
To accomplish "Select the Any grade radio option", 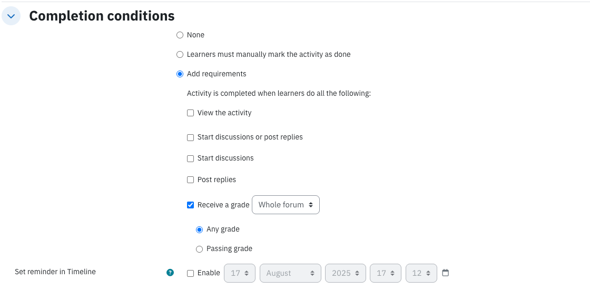I will click(200, 229).
